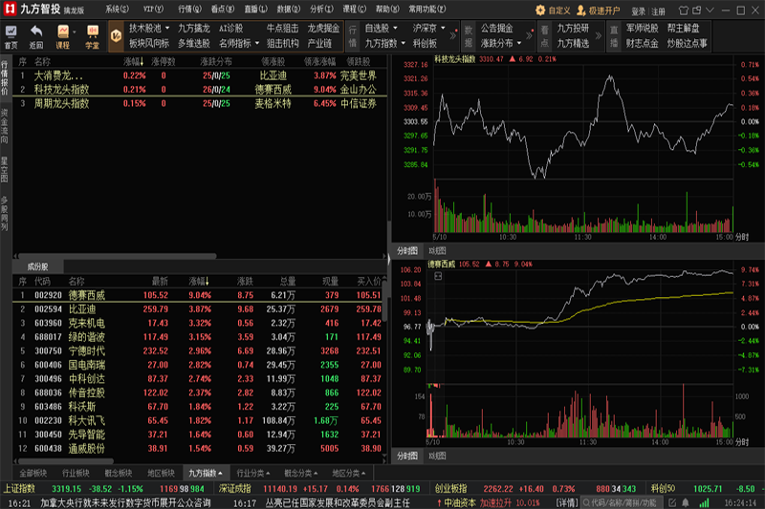Click the search magnifier in the bottom bar
Viewport: 765px width, 509px height.
(x=584, y=502)
